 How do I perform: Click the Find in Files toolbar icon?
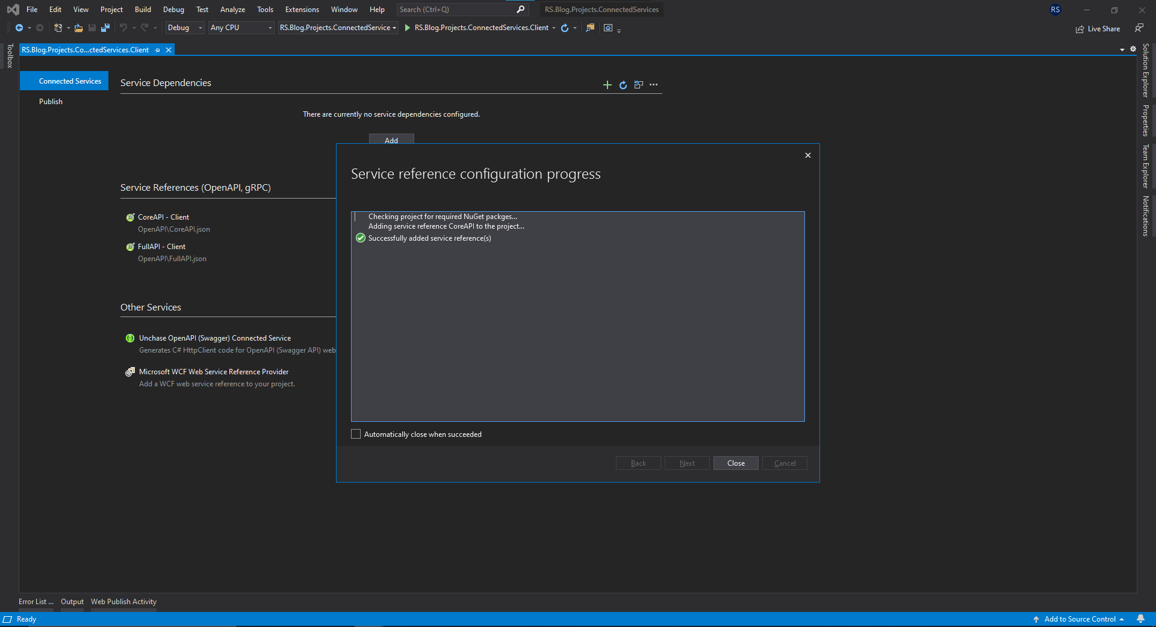[x=590, y=28]
